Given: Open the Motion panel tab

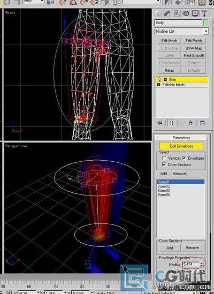Looking at the screenshot, I should (x=186, y=14).
